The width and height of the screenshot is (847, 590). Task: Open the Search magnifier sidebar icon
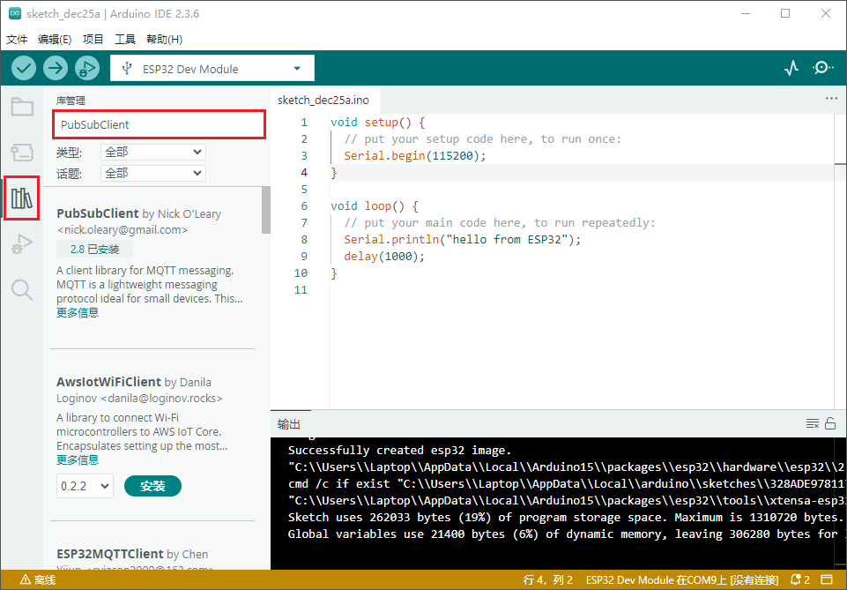[x=22, y=289]
